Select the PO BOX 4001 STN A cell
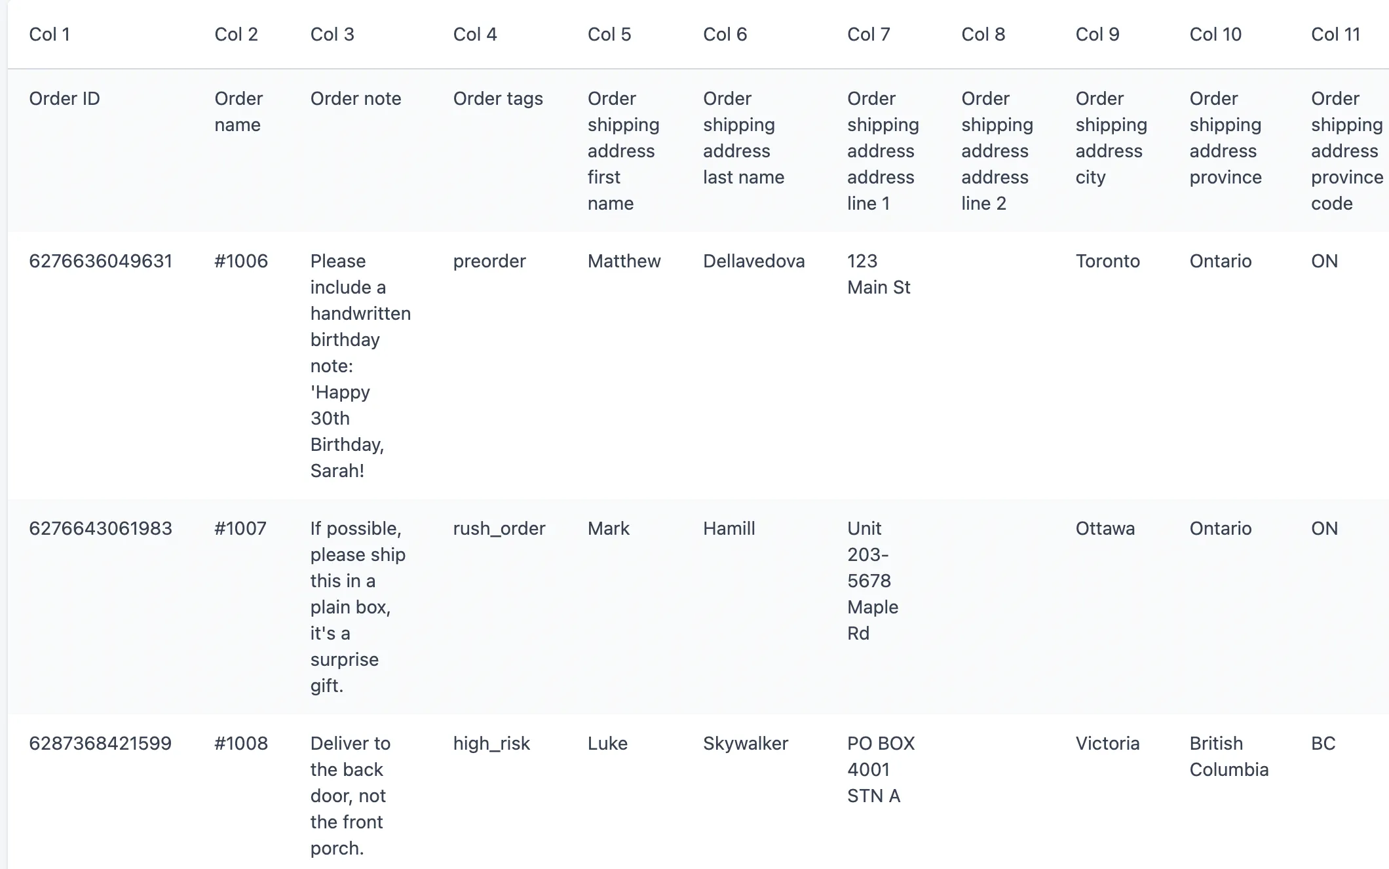 (881, 769)
